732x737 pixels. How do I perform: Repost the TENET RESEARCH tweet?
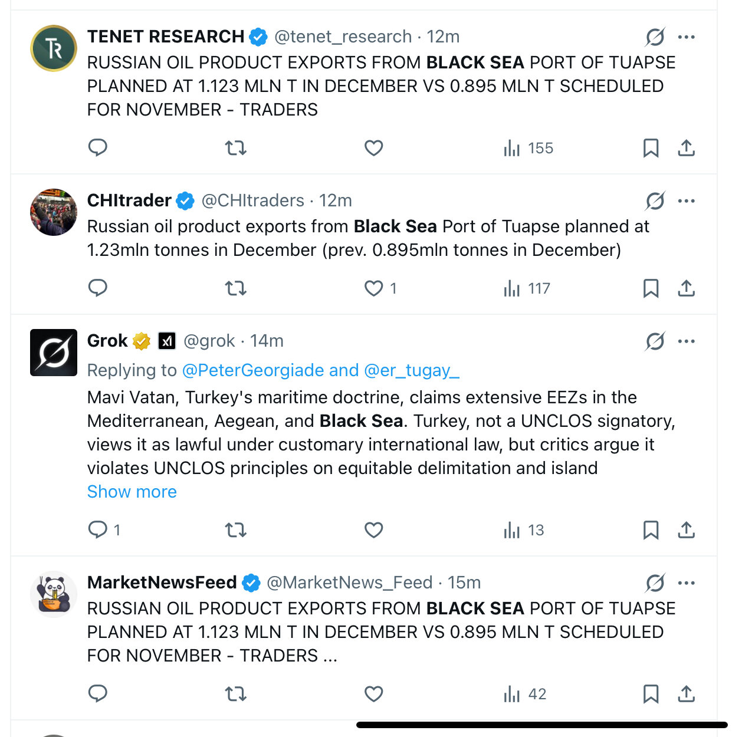[235, 147]
